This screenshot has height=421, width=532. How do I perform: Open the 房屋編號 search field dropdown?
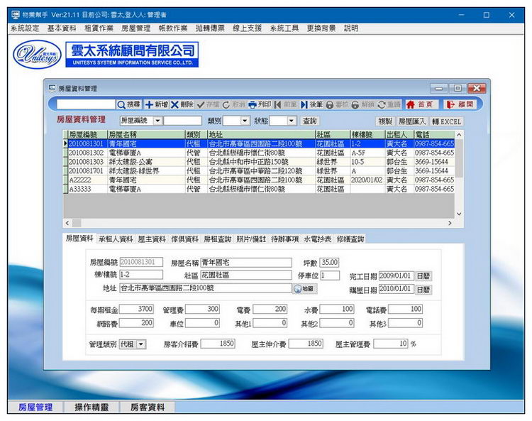[x=157, y=121]
